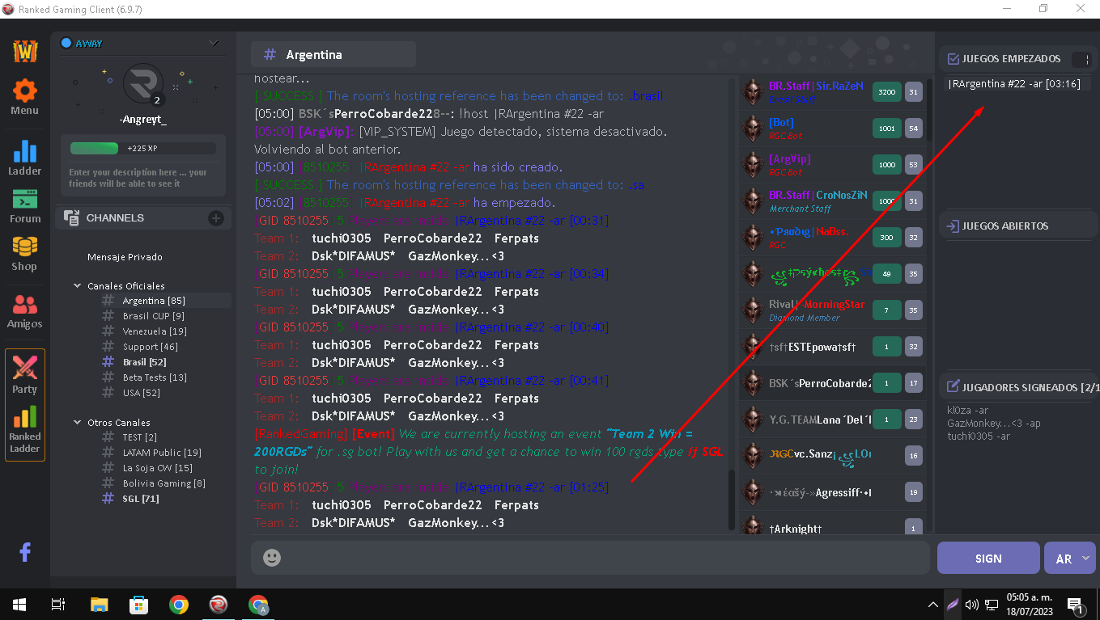This screenshot has height=620, width=1100.
Task: Open Windows notification center icon
Action: pyautogui.click(x=1076, y=605)
